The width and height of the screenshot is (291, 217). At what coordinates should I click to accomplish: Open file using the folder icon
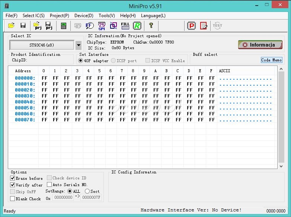point(11,25)
